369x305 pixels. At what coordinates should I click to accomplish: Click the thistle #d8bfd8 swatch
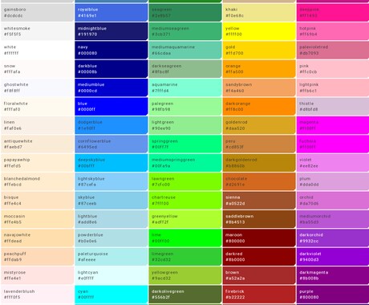[x=333, y=107]
